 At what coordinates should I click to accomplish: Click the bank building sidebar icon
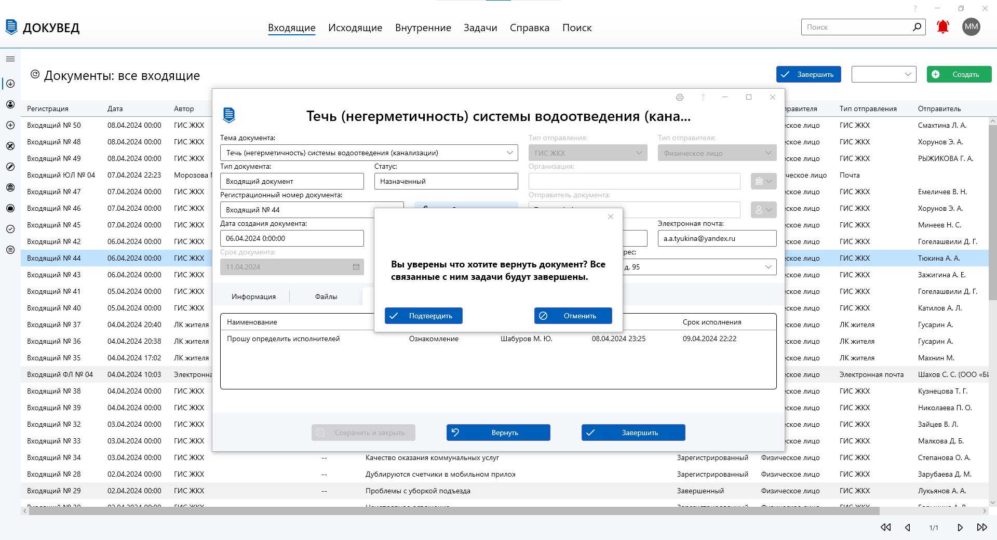pos(10,187)
